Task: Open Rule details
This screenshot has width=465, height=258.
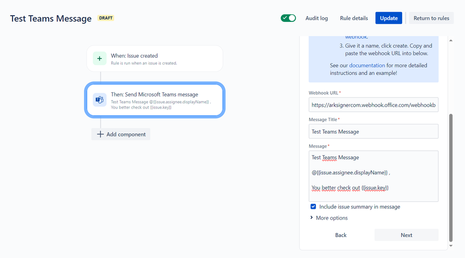Action: tap(354, 18)
